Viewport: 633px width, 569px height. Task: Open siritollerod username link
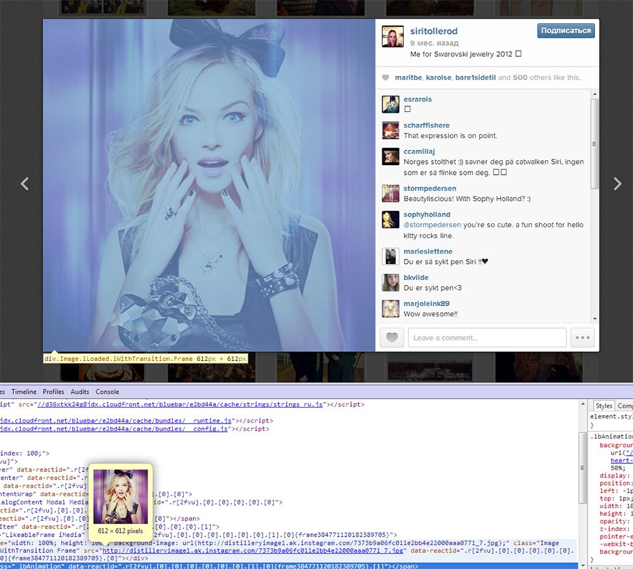(x=434, y=31)
